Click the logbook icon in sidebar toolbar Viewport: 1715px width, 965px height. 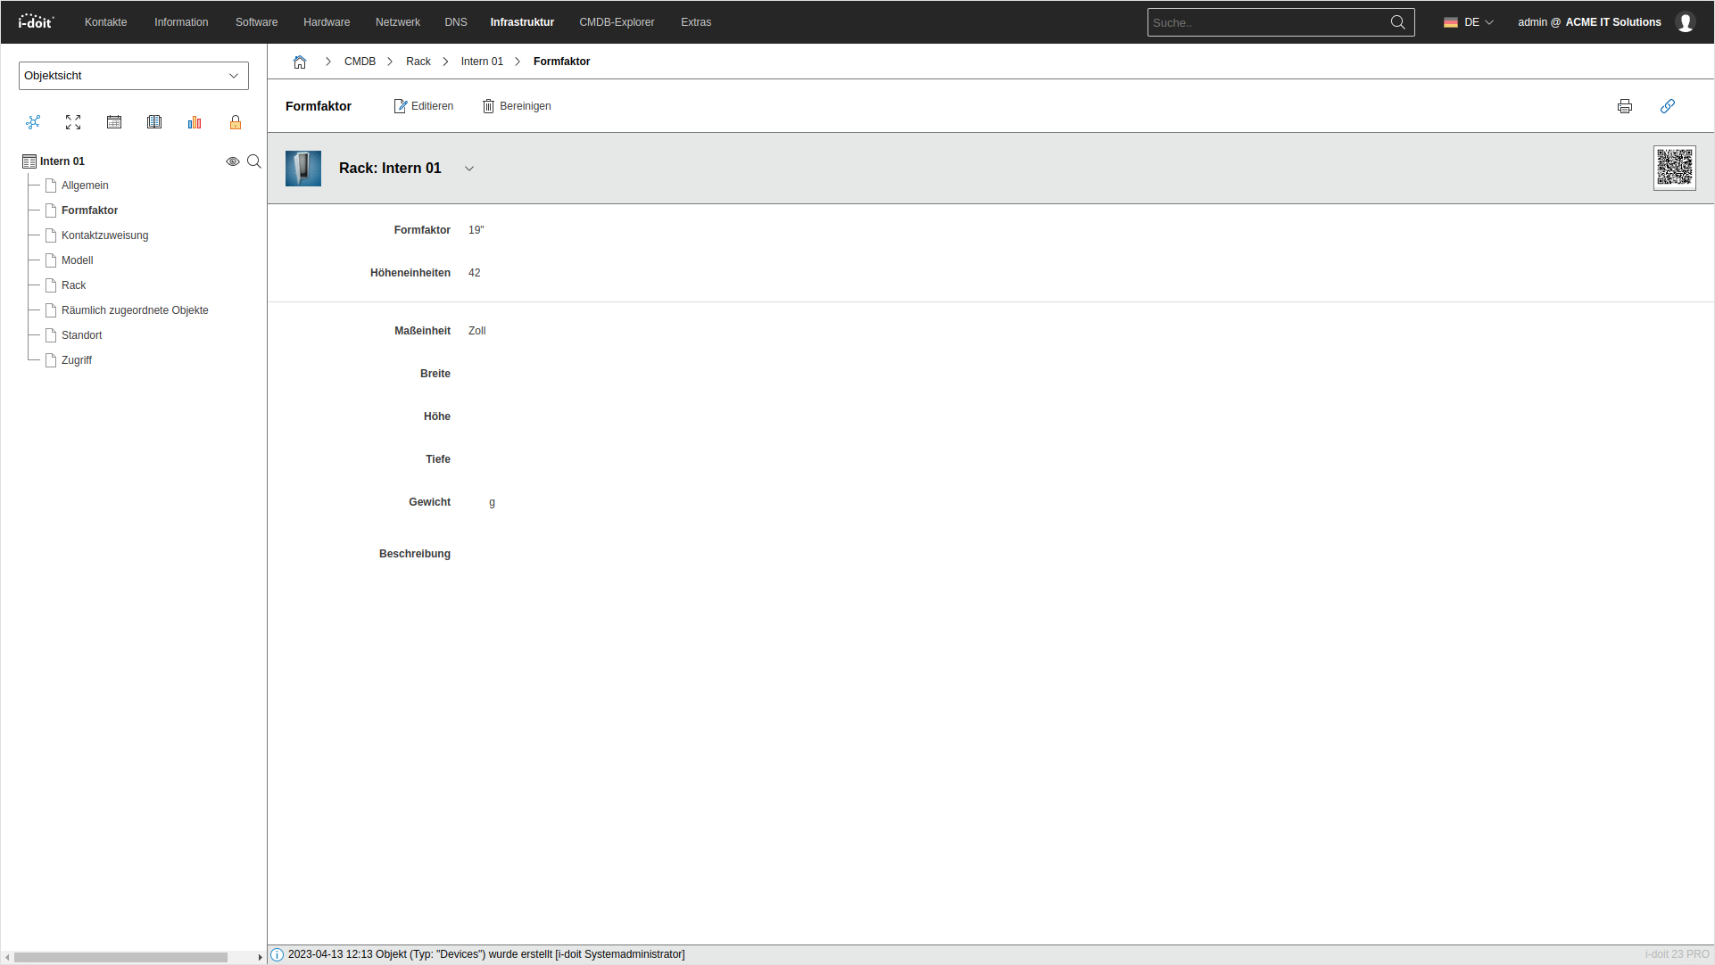(154, 122)
